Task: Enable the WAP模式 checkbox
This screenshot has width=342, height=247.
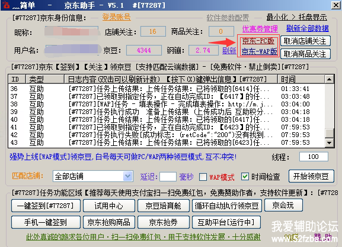Action: (203, 177)
